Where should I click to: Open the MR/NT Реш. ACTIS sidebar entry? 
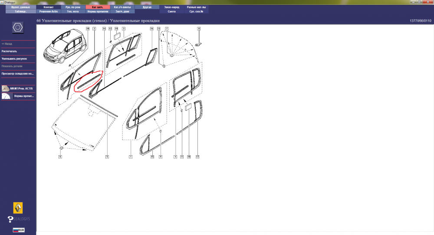point(21,88)
